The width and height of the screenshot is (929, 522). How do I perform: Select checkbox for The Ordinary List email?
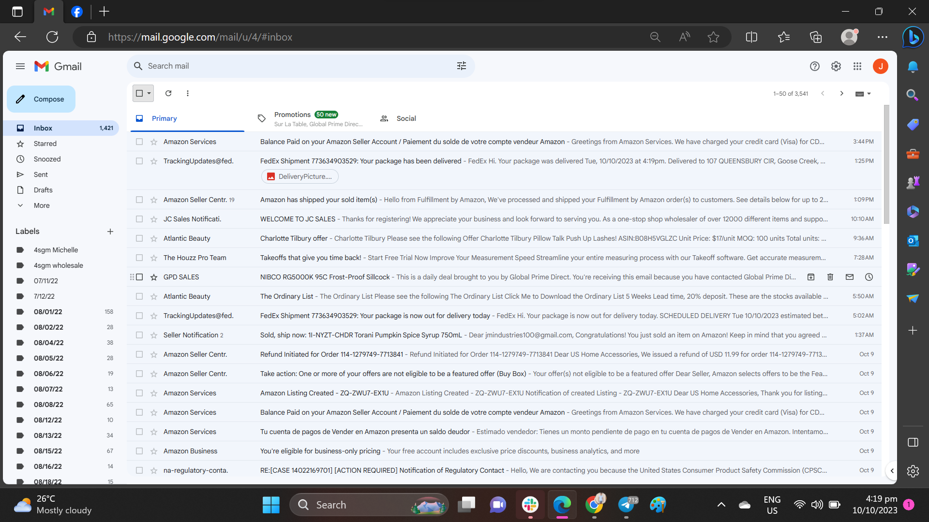click(x=139, y=296)
